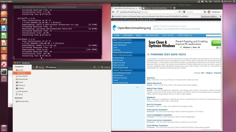Open the power gear session menu
The image size is (236, 132).
tap(234, 1)
